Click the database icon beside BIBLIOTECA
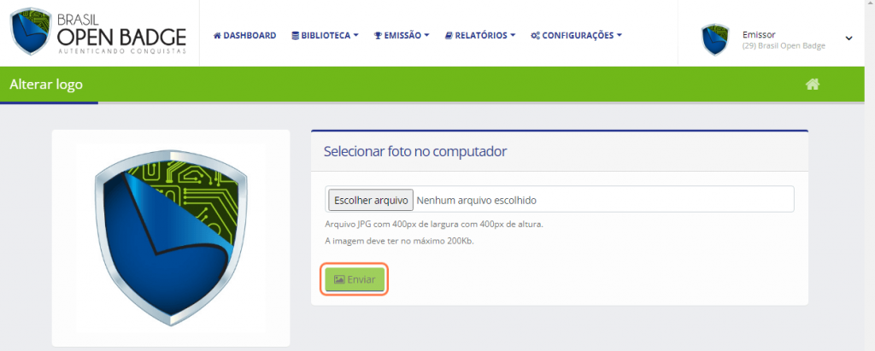The height and width of the screenshot is (351, 875). coord(295,35)
